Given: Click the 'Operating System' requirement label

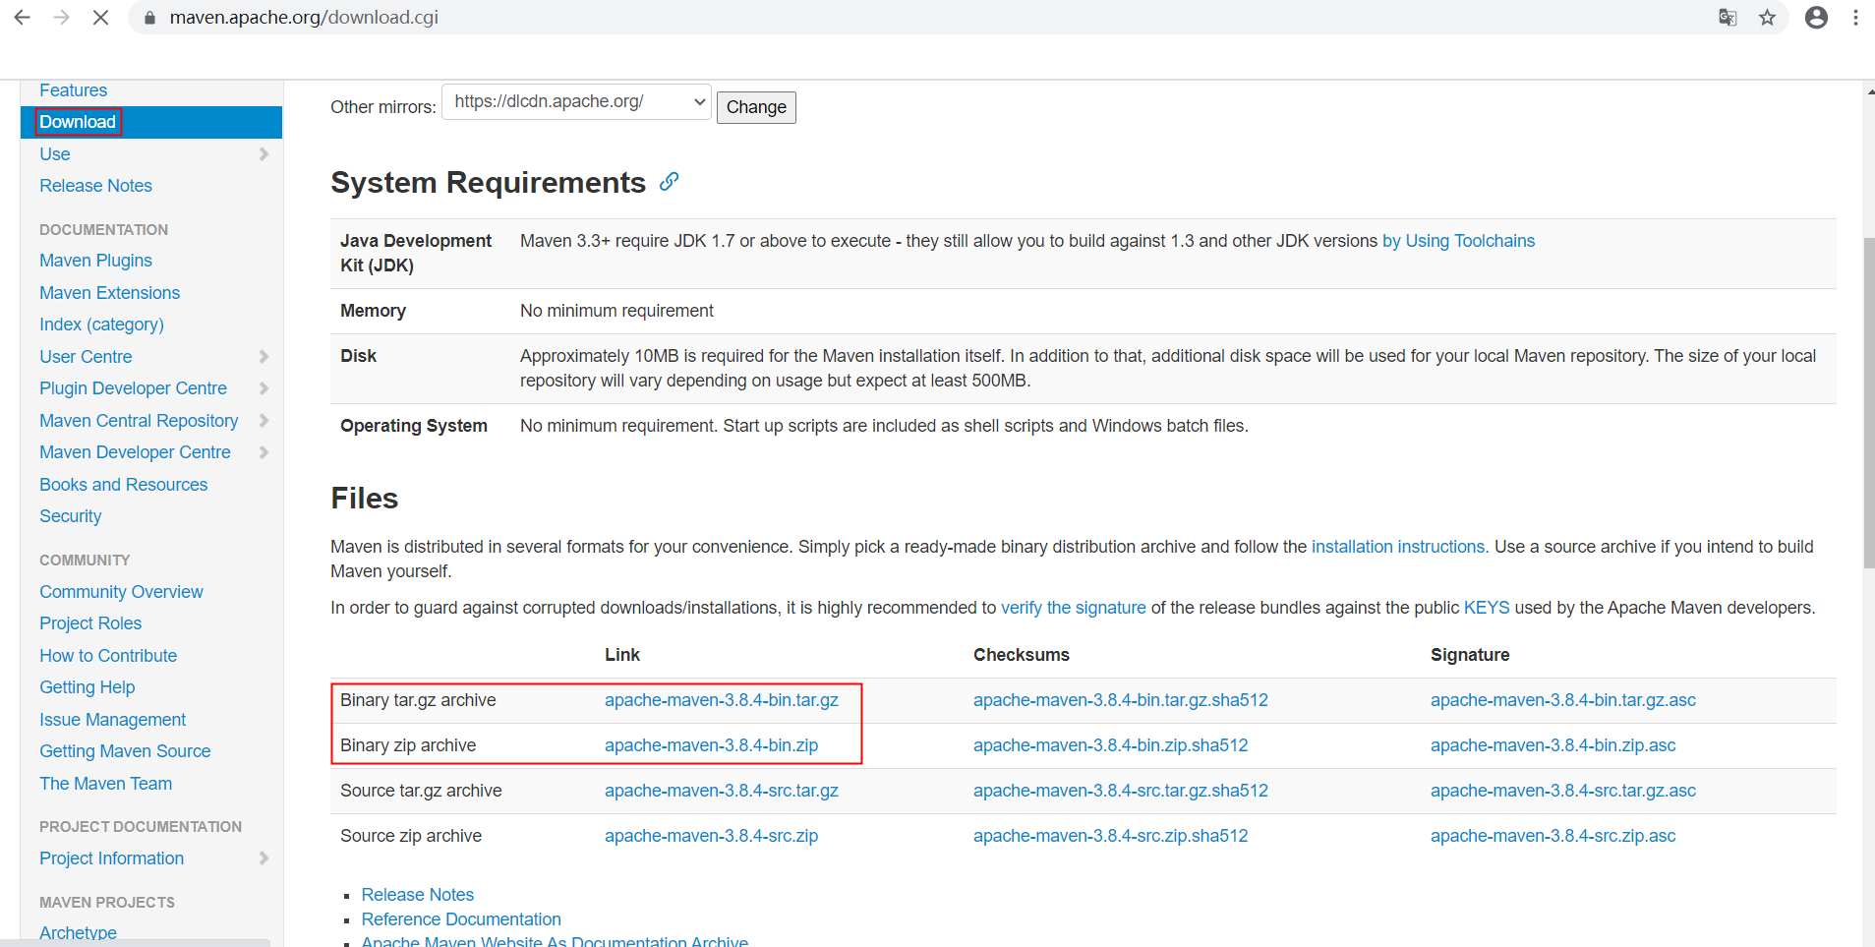Looking at the screenshot, I should [413, 426].
